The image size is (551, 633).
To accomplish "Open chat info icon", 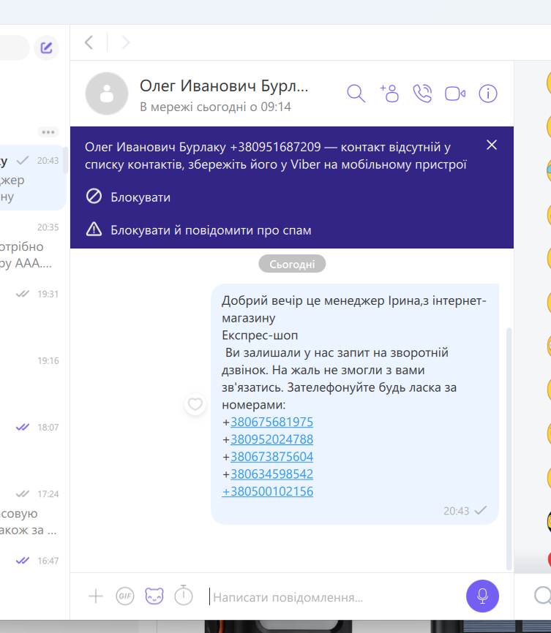I will [488, 94].
